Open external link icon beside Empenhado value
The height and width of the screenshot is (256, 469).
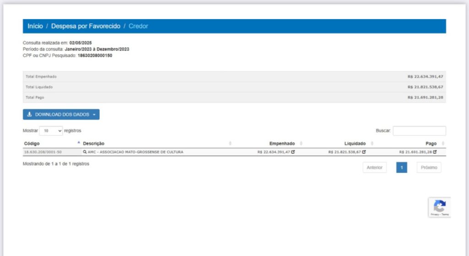coord(293,152)
